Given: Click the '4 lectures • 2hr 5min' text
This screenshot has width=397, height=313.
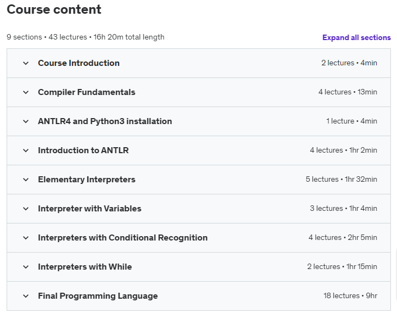Looking at the screenshot, I should (343, 238).
